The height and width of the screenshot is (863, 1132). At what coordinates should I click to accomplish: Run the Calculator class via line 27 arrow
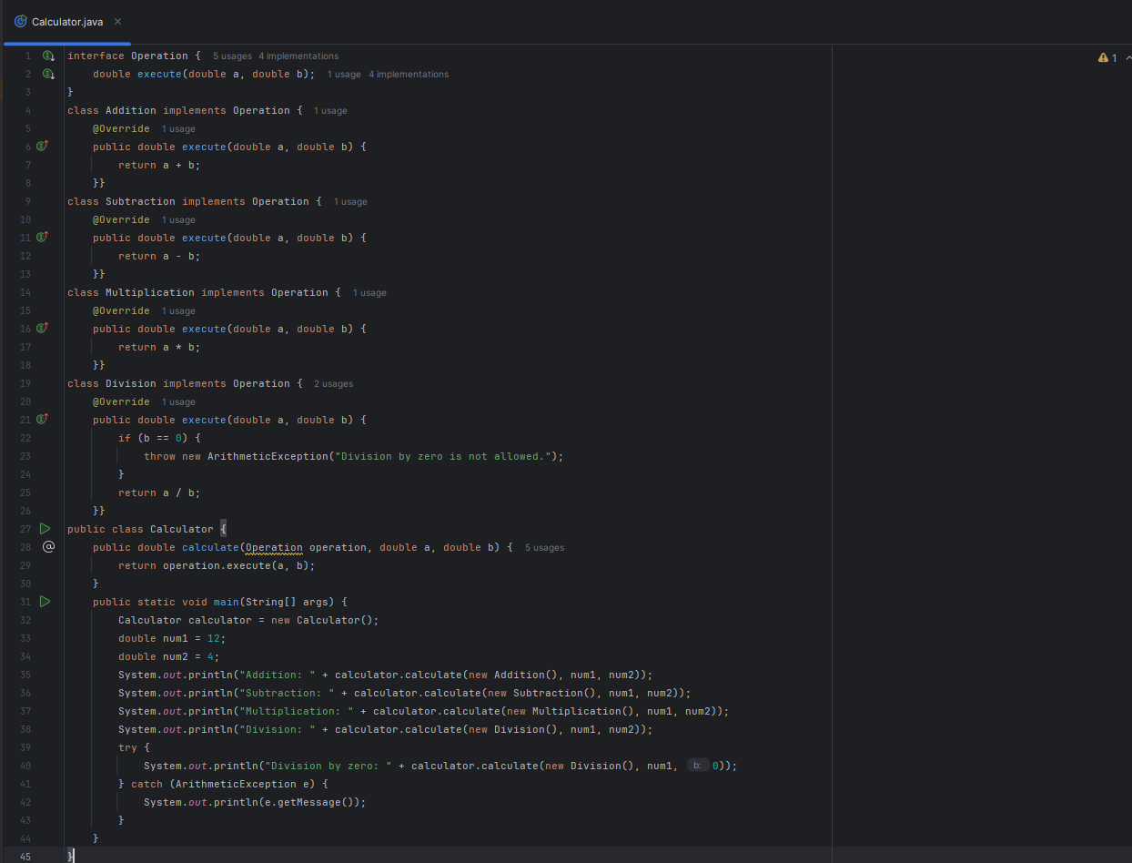[45, 529]
